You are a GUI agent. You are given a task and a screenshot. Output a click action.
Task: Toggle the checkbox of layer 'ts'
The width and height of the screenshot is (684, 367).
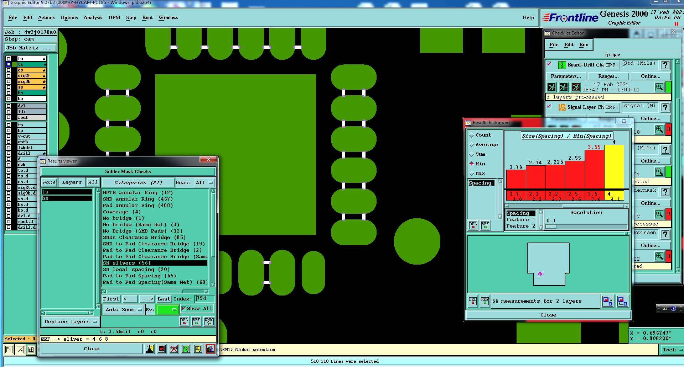tap(9, 64)
